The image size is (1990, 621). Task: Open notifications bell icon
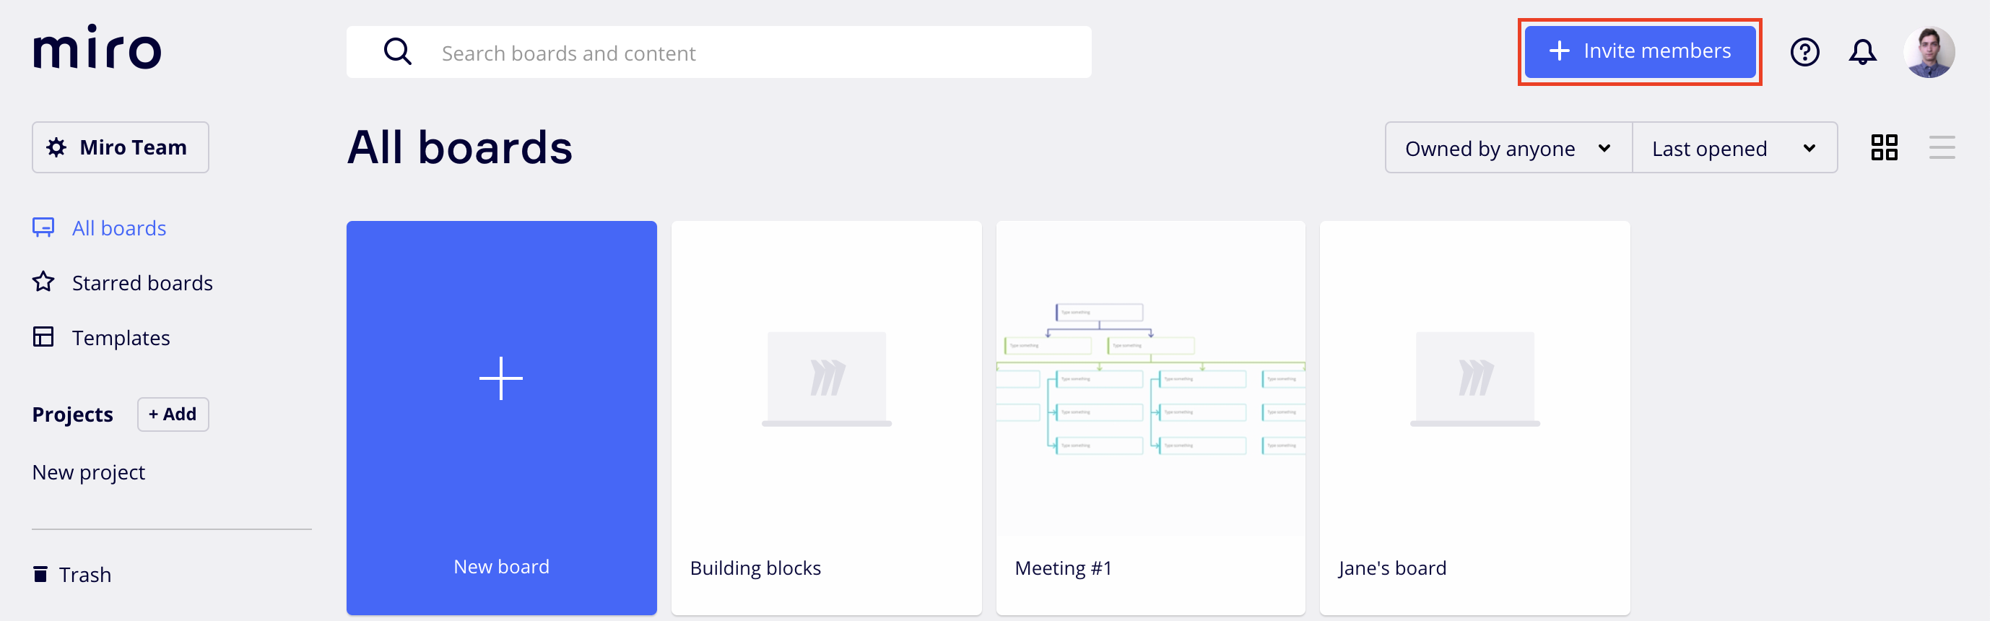(1861, 53)
